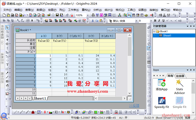Viewport: 196px width, 120px height.
Task: Select the Sheet1 worksheet tab
Action: [40, 98]
